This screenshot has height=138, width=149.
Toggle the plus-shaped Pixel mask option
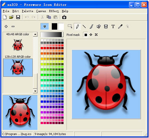91,35
